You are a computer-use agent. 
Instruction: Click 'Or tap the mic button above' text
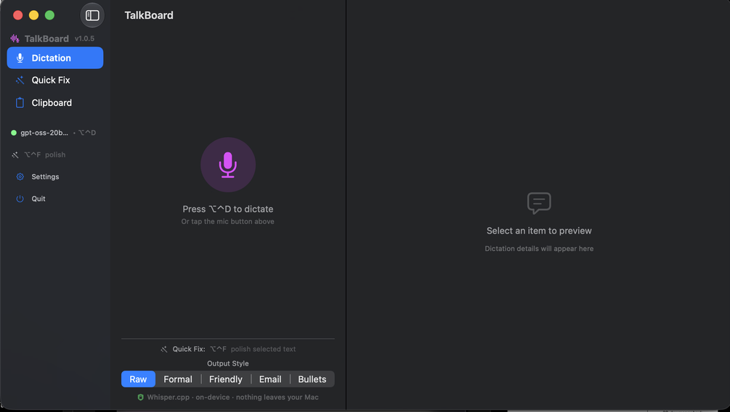(227, 221)
